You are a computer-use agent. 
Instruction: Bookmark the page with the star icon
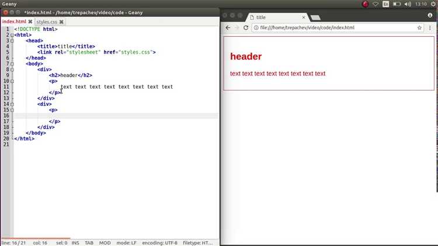[x=419, y=28]
